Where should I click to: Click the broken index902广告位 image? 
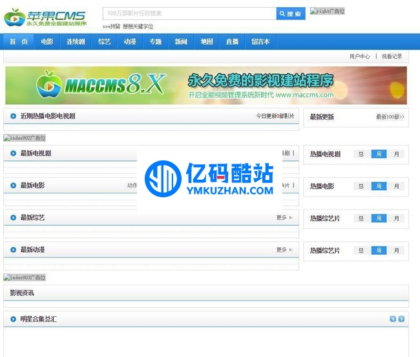25,138
